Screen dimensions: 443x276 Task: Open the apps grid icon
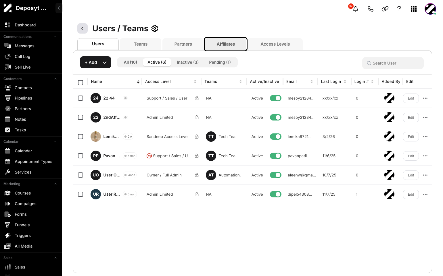pos(414,9)
